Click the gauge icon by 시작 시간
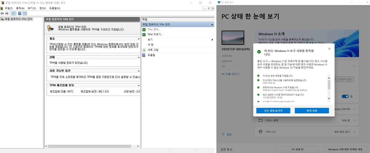 click(x=260, y=132)
